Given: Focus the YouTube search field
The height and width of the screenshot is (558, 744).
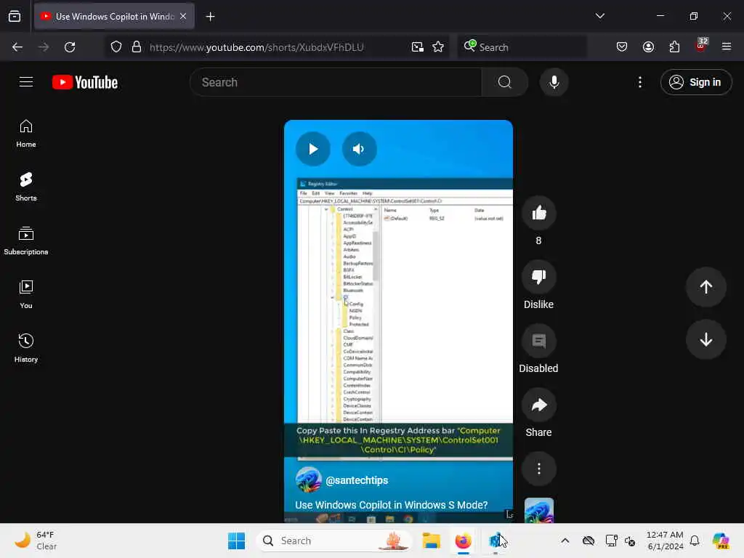Looking at the screenshot, I should coord(336,82).
